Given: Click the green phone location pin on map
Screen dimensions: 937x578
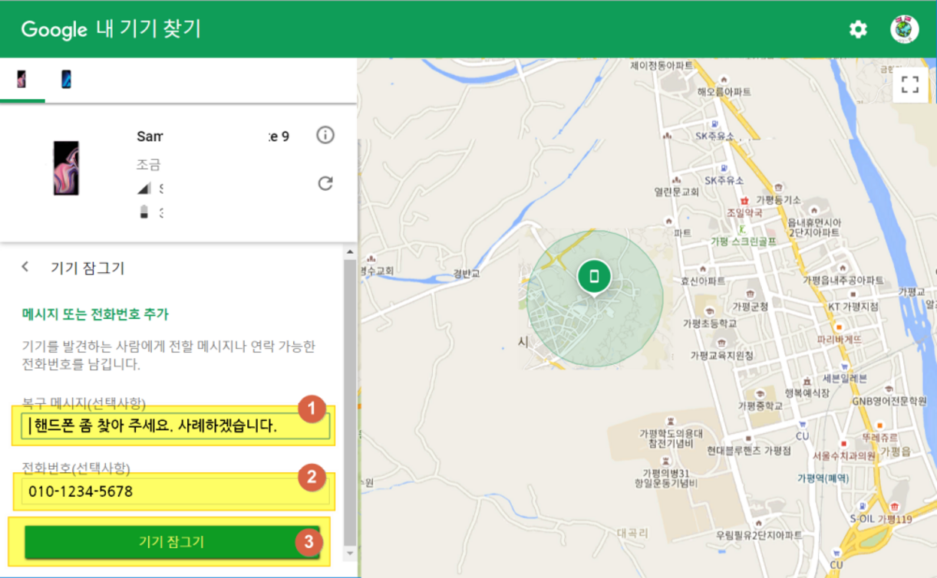Looking at the screenshot, I should point(593,276).
